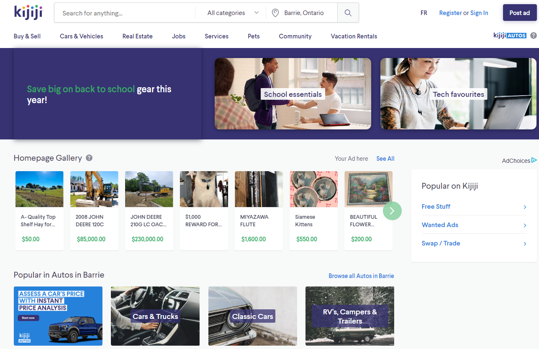The width and height of the screenshot is (539, 349).
Task: Click the chevron next to Swap / Trade
Action: [x=525, y=243]
